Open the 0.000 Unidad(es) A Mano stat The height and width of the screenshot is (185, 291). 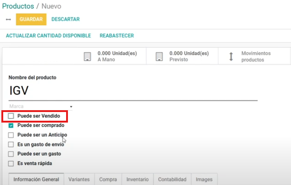click(x=111, y=56)
